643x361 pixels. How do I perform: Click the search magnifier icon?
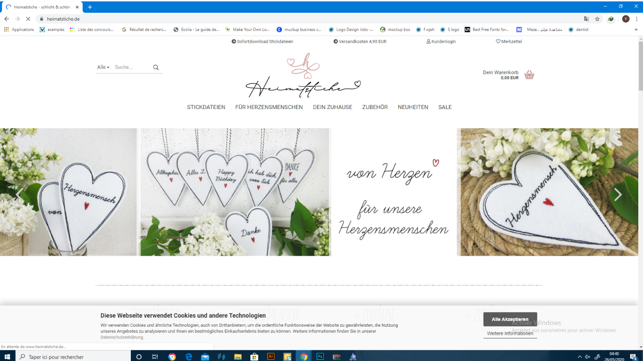[x=156, y=68]
